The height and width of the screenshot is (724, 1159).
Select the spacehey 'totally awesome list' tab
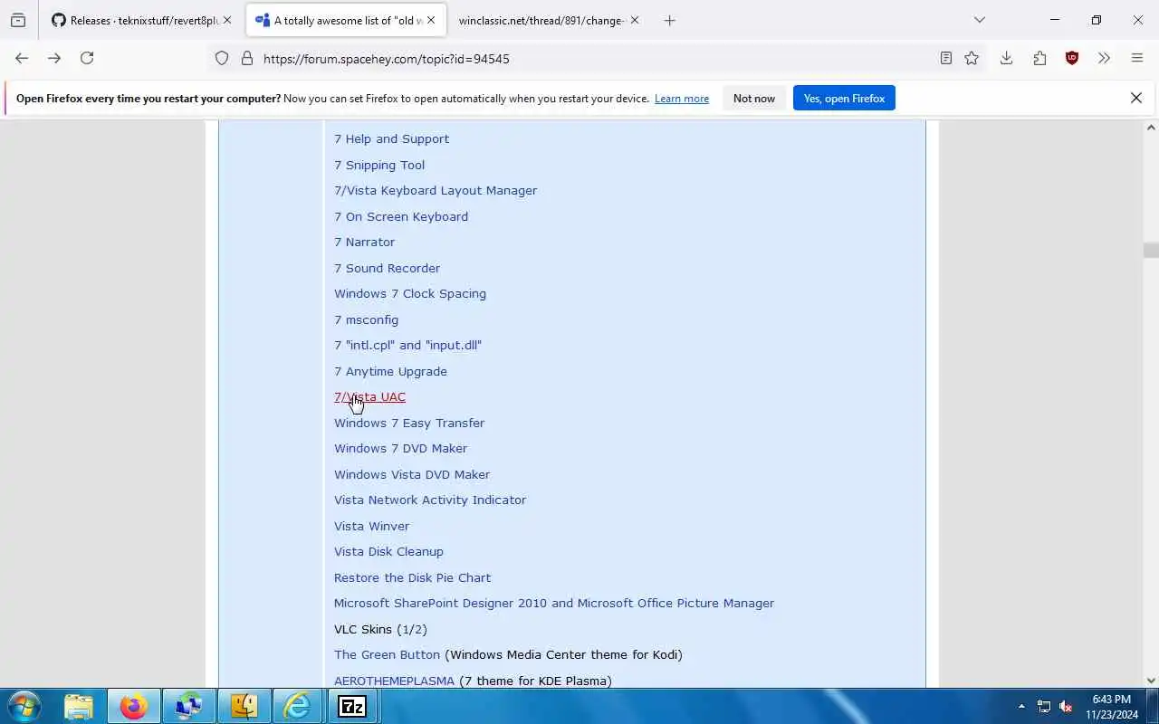(346, 20)
